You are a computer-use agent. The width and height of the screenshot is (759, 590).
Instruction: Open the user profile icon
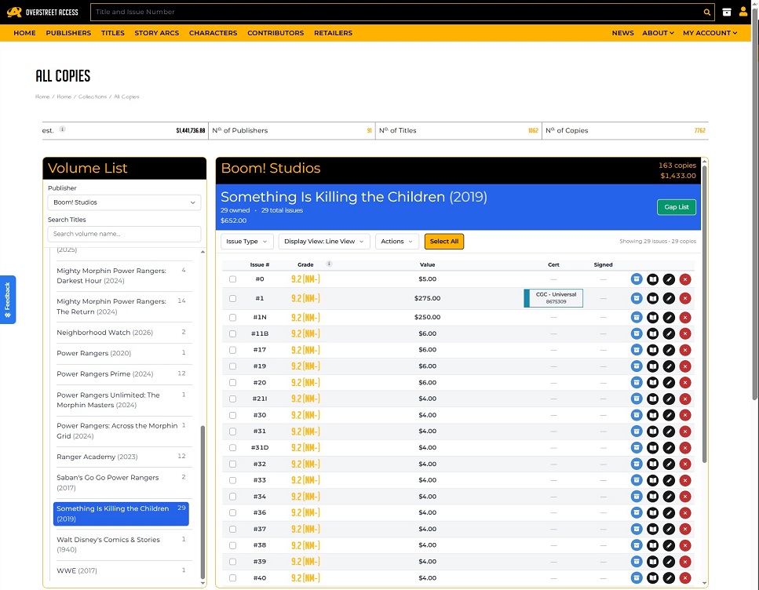click(x=743, y=12)
